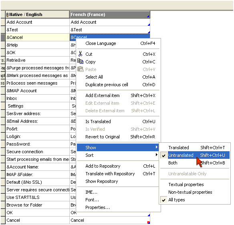Select Both in Show submenu
The height and width of the screenshot is (225, 234).
click(195, 163)
